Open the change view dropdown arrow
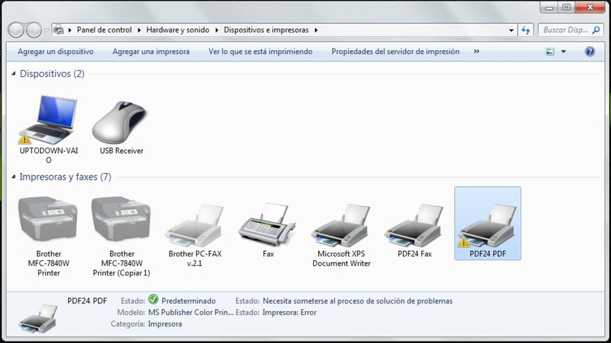The height and width of the screenshot is (343, 611). 563,51
